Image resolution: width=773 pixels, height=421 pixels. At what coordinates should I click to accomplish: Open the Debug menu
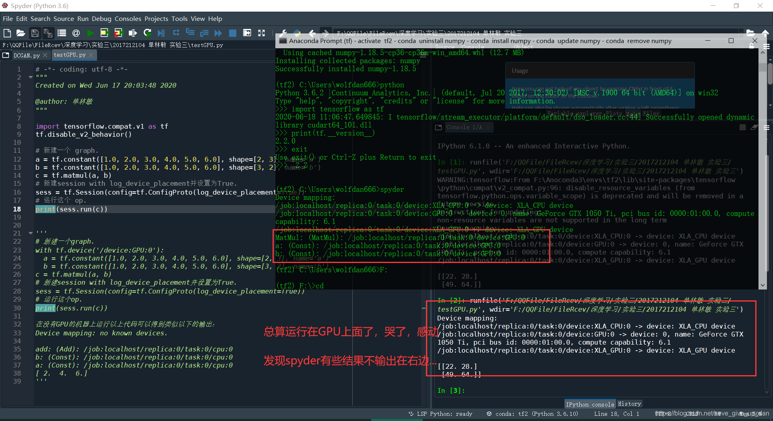[101, 18]
